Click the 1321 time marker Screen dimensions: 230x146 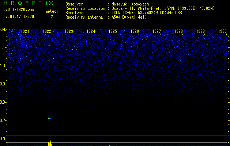click(25, 31)
